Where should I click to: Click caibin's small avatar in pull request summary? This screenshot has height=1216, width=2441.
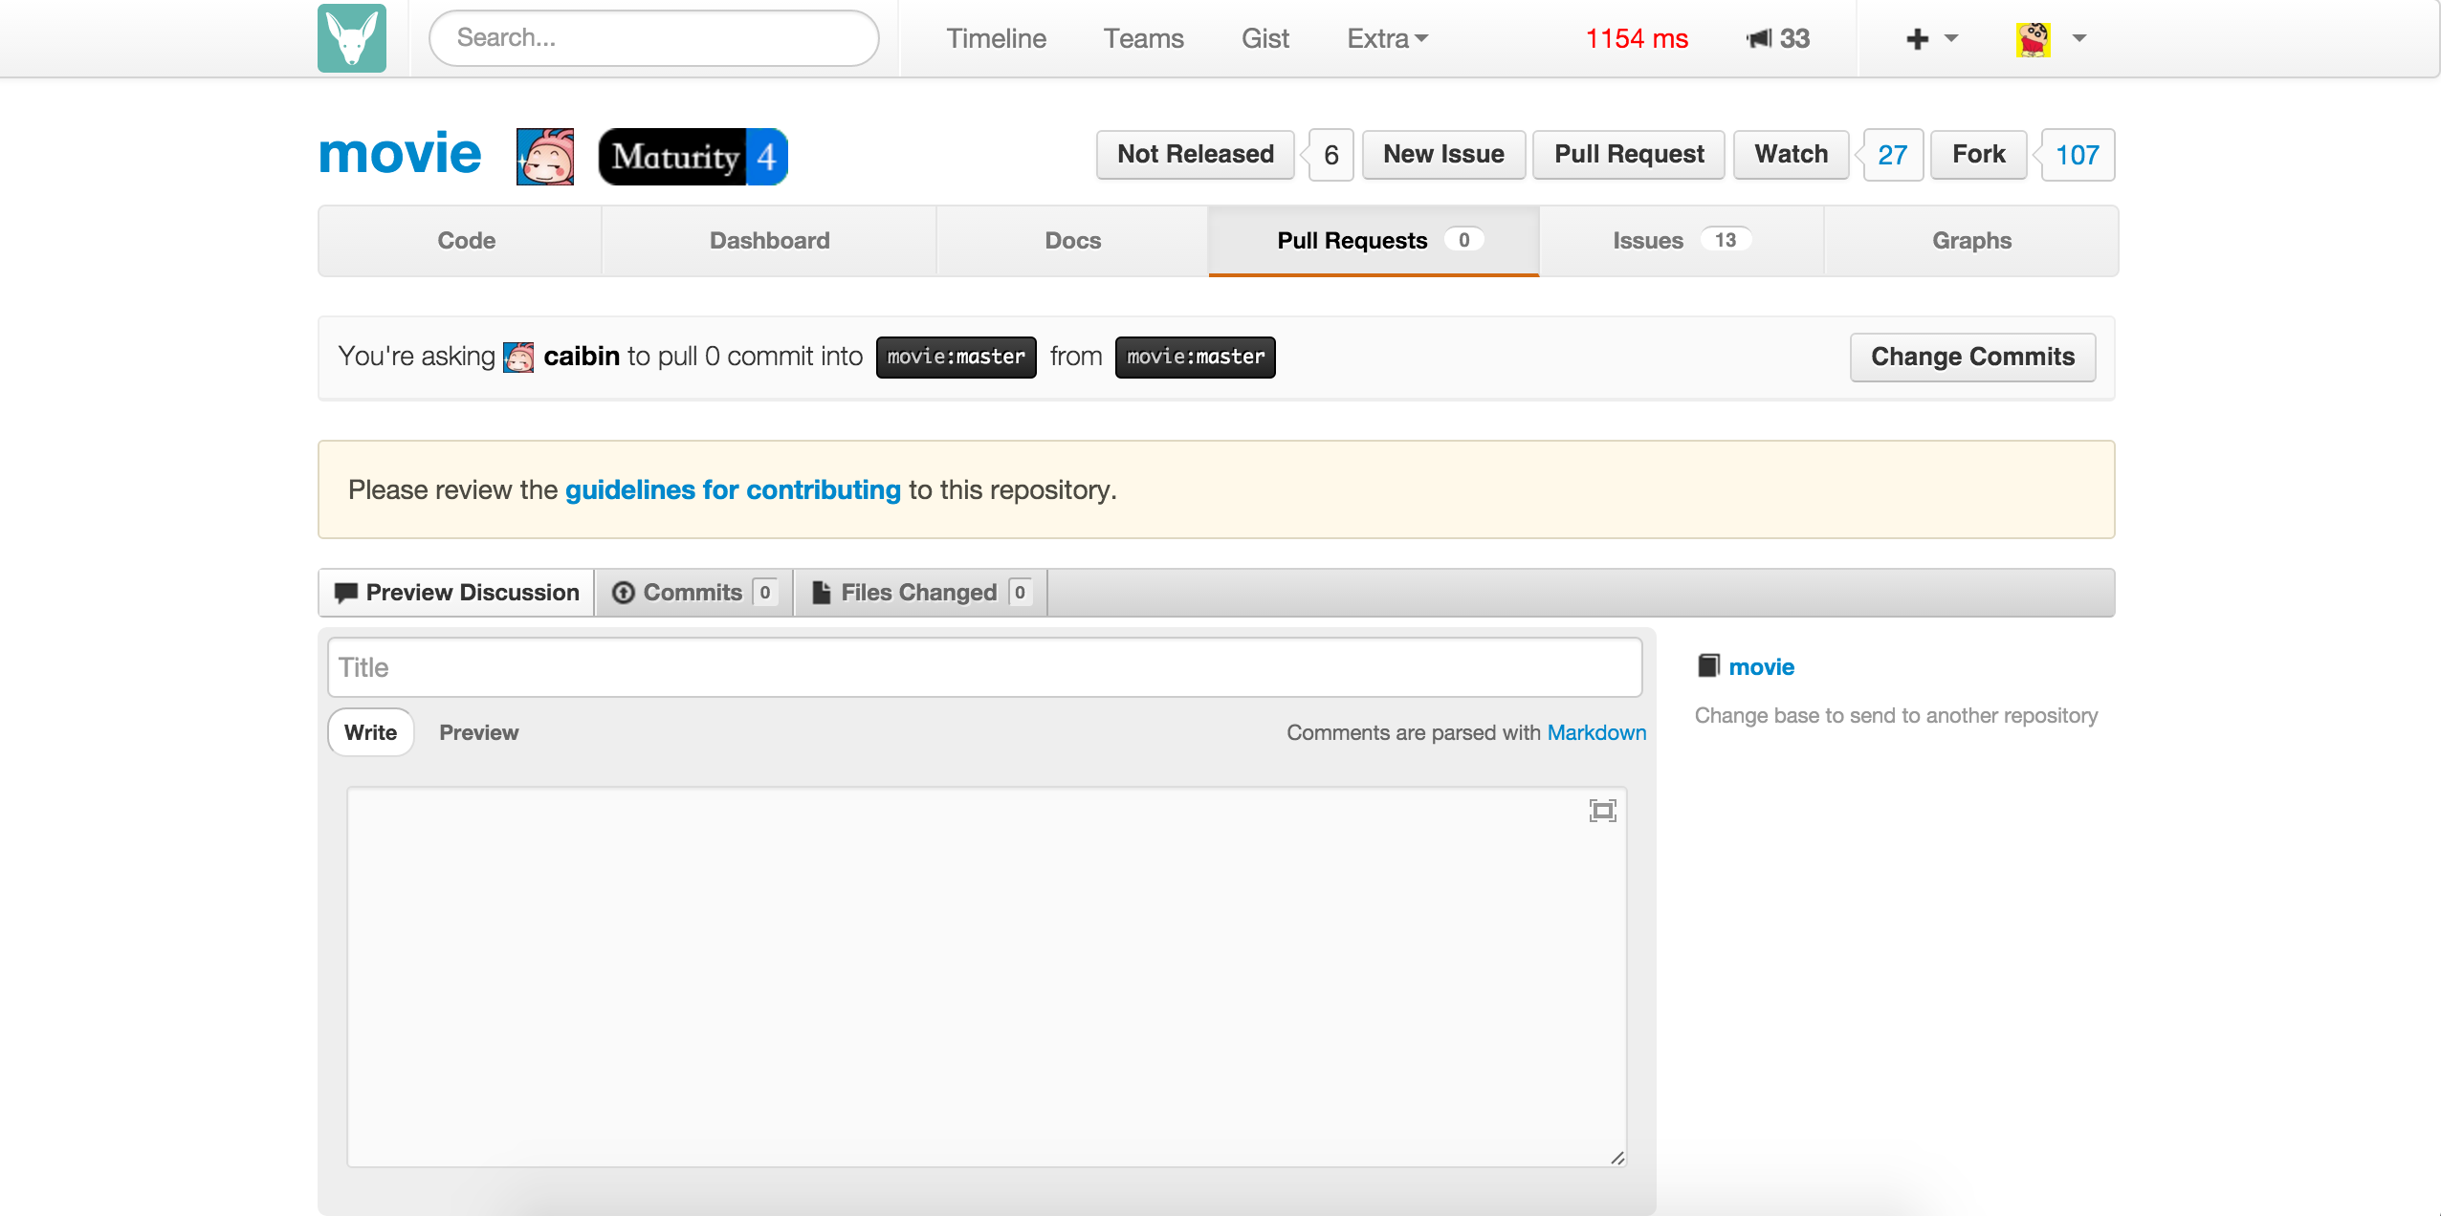[518, 357]
